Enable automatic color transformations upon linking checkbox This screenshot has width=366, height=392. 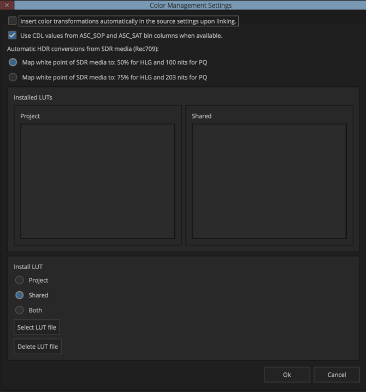click(12, 21)
